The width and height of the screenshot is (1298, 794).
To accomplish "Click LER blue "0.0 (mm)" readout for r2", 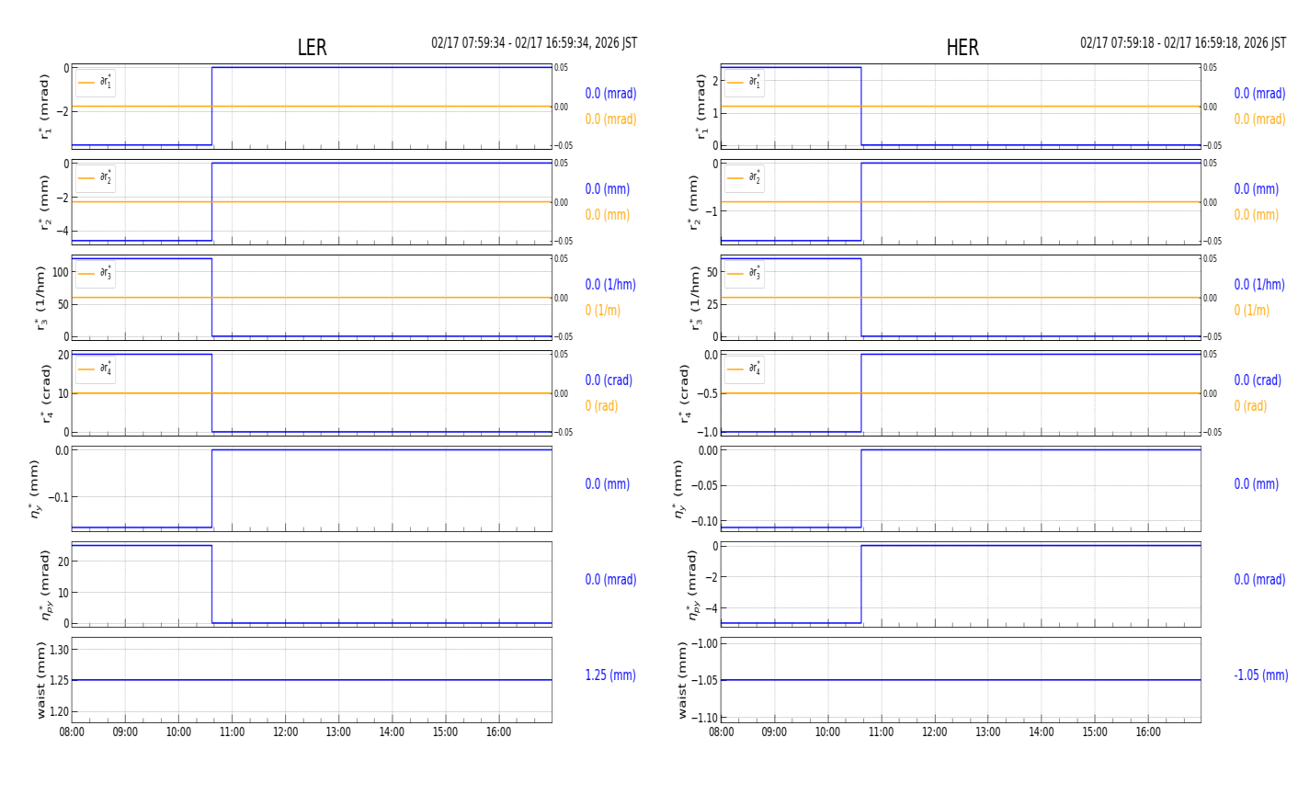I will pyautogui.click(x=607, y=189).
